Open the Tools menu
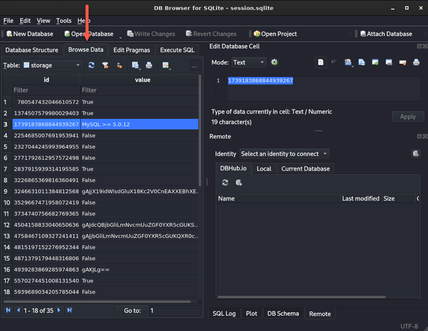 64,21
